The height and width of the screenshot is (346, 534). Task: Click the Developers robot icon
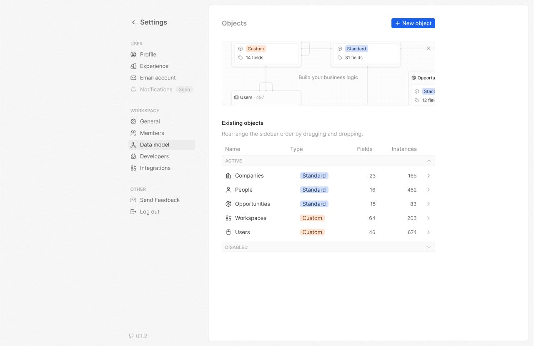coord(133,156)
